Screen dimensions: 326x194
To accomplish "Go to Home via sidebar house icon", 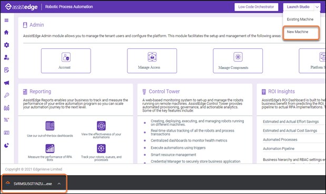I will tap(6, 33).
